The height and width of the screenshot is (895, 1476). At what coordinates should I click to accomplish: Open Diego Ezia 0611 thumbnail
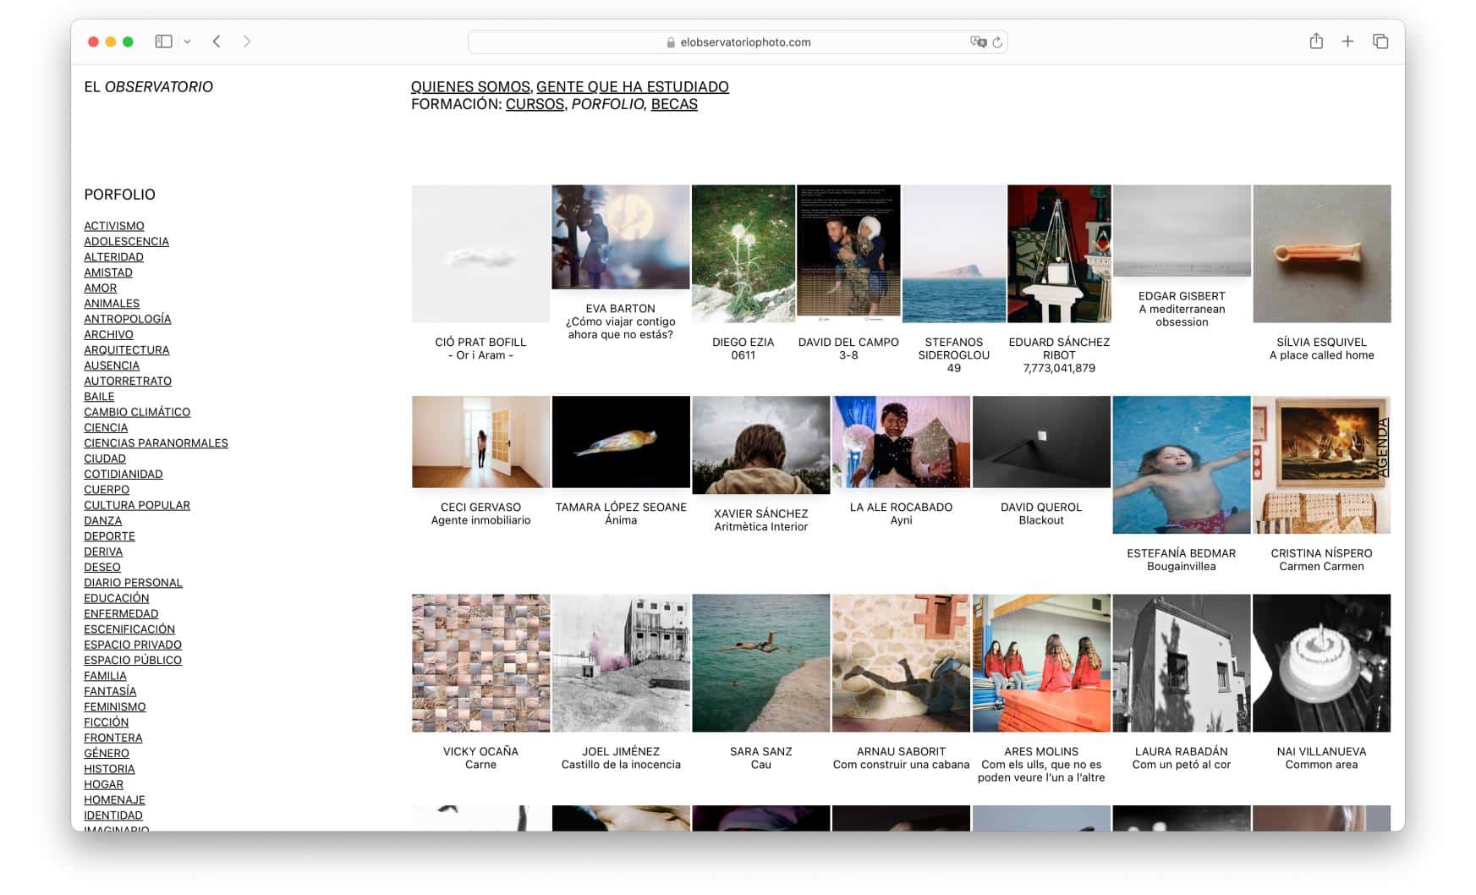743,254
